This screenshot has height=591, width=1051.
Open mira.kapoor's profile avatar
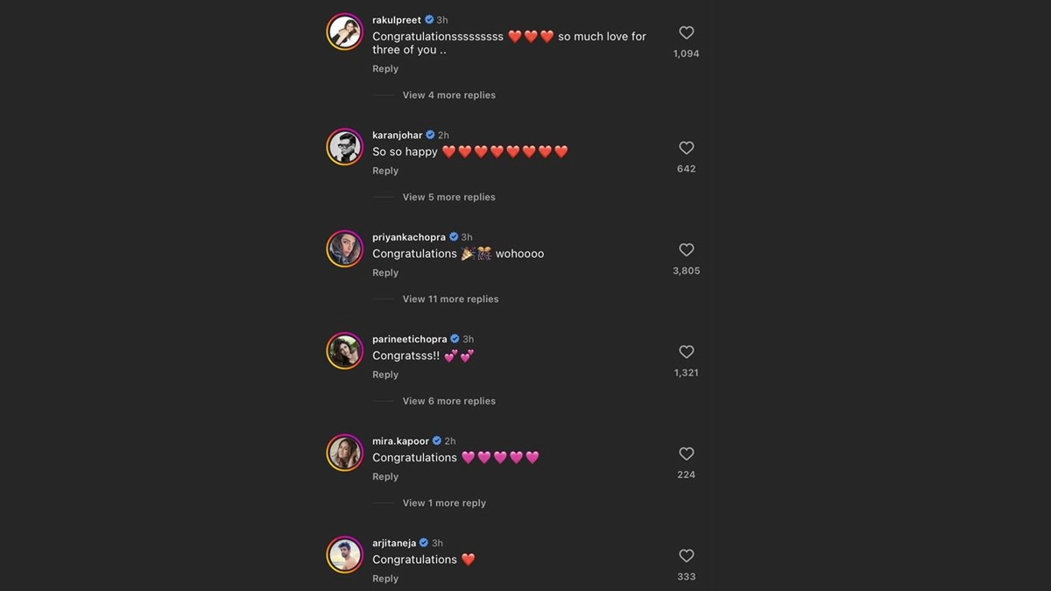tap(345, 454)
